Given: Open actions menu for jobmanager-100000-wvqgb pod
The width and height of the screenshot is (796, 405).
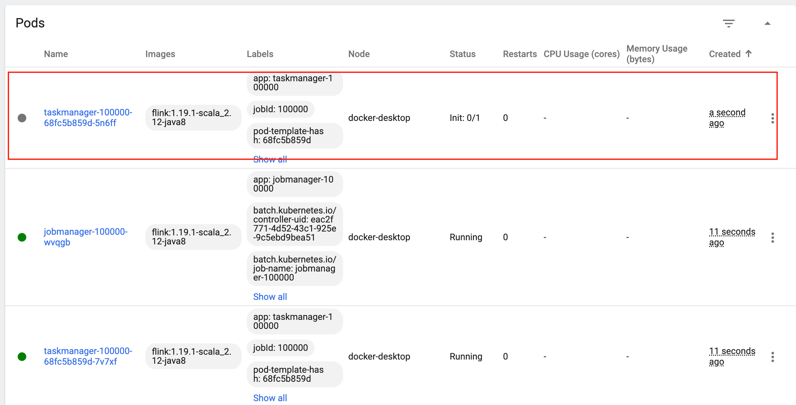Looking at the screenshot, I should pos(772,238).
